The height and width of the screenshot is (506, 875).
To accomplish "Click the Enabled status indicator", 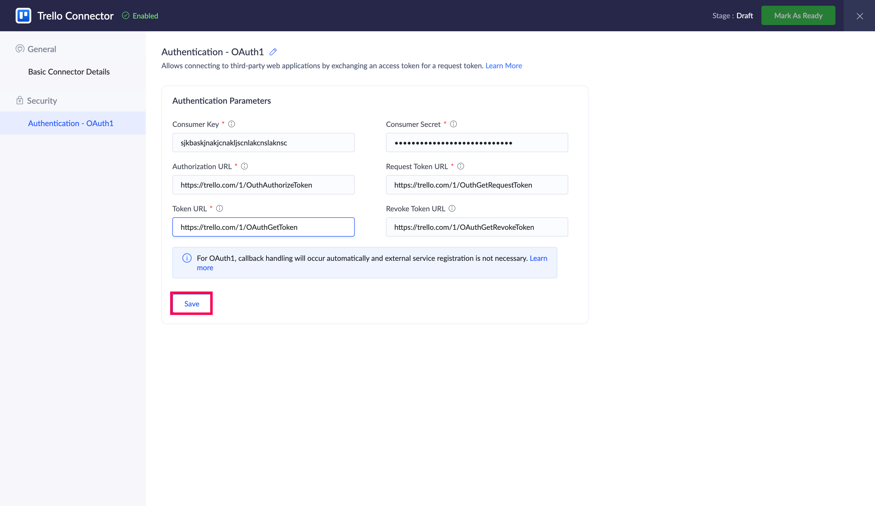I will pyautogui.click(x=140, y=16).
